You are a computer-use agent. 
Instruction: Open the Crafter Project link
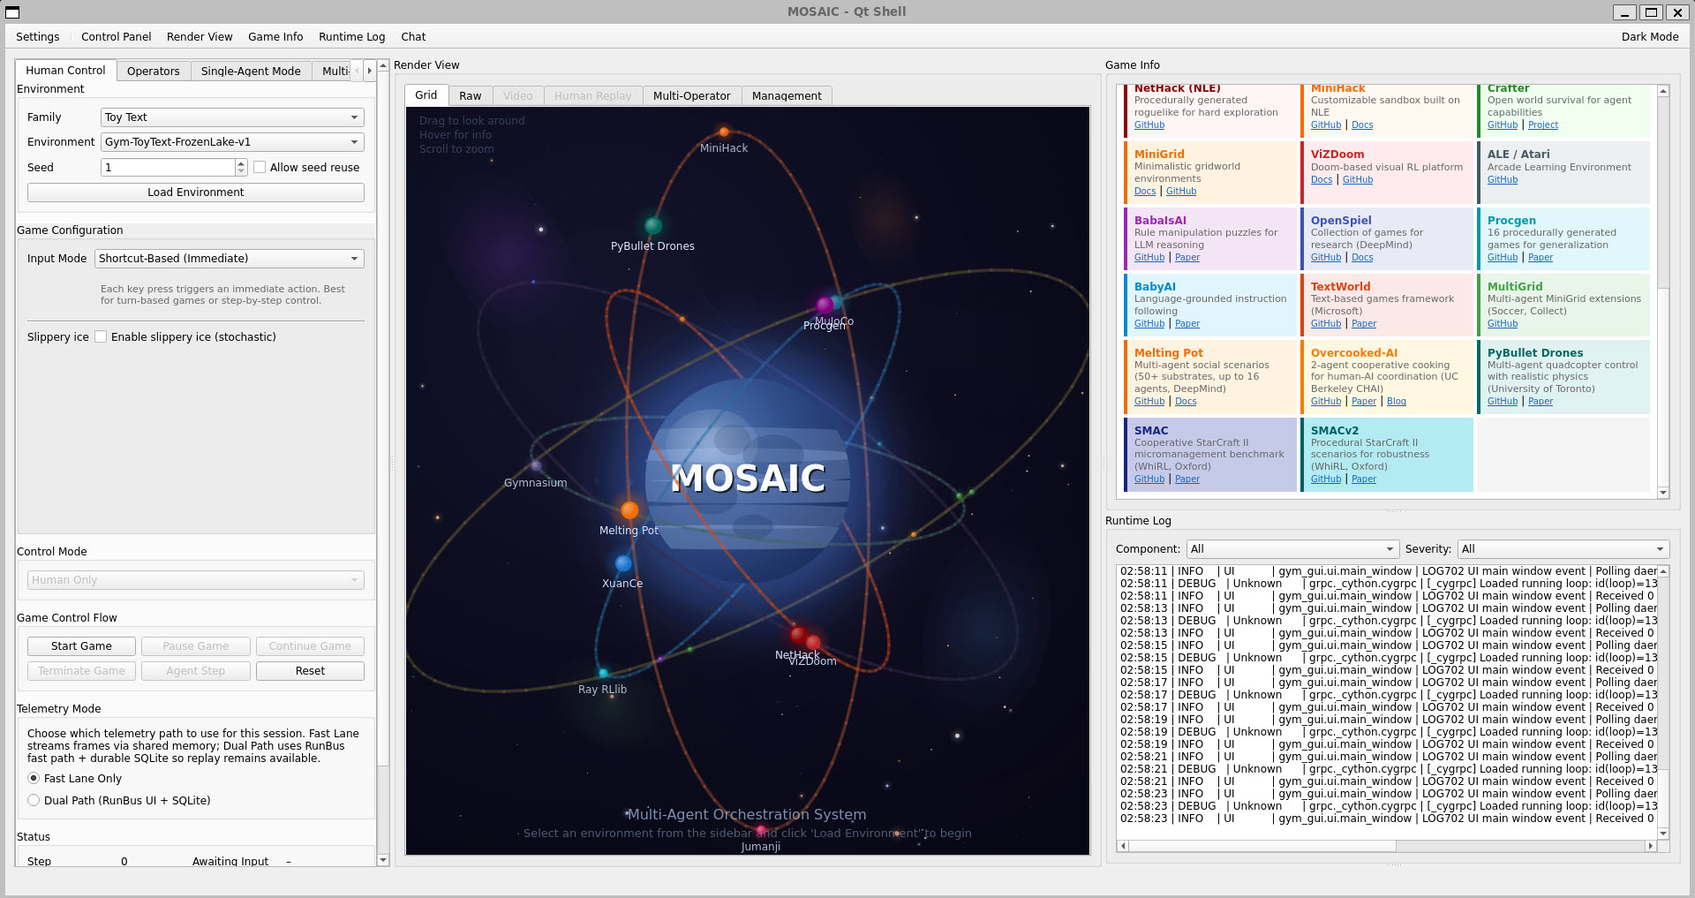click(1543, 125)
